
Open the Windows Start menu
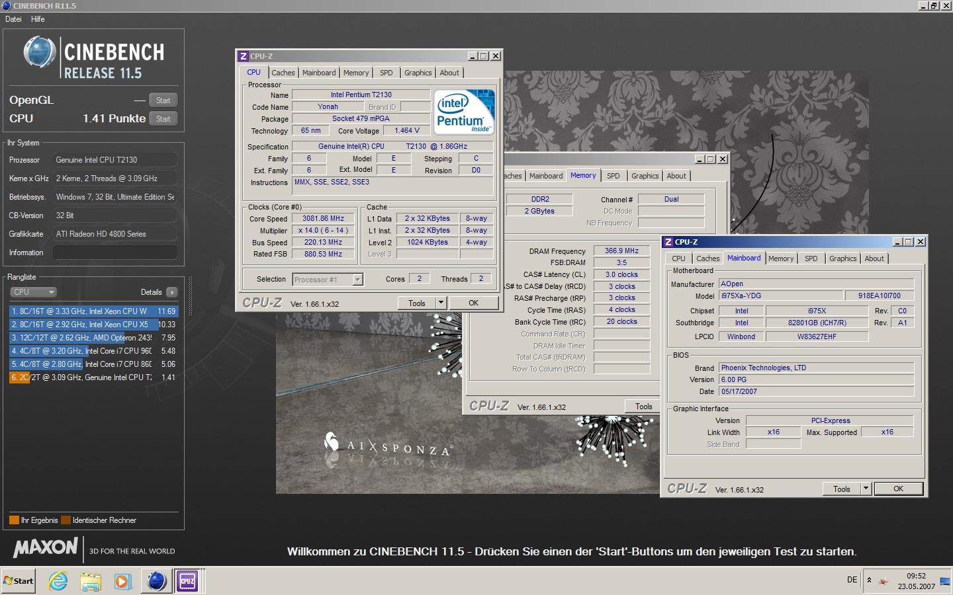pyautogui.click(x=18, y=581)
